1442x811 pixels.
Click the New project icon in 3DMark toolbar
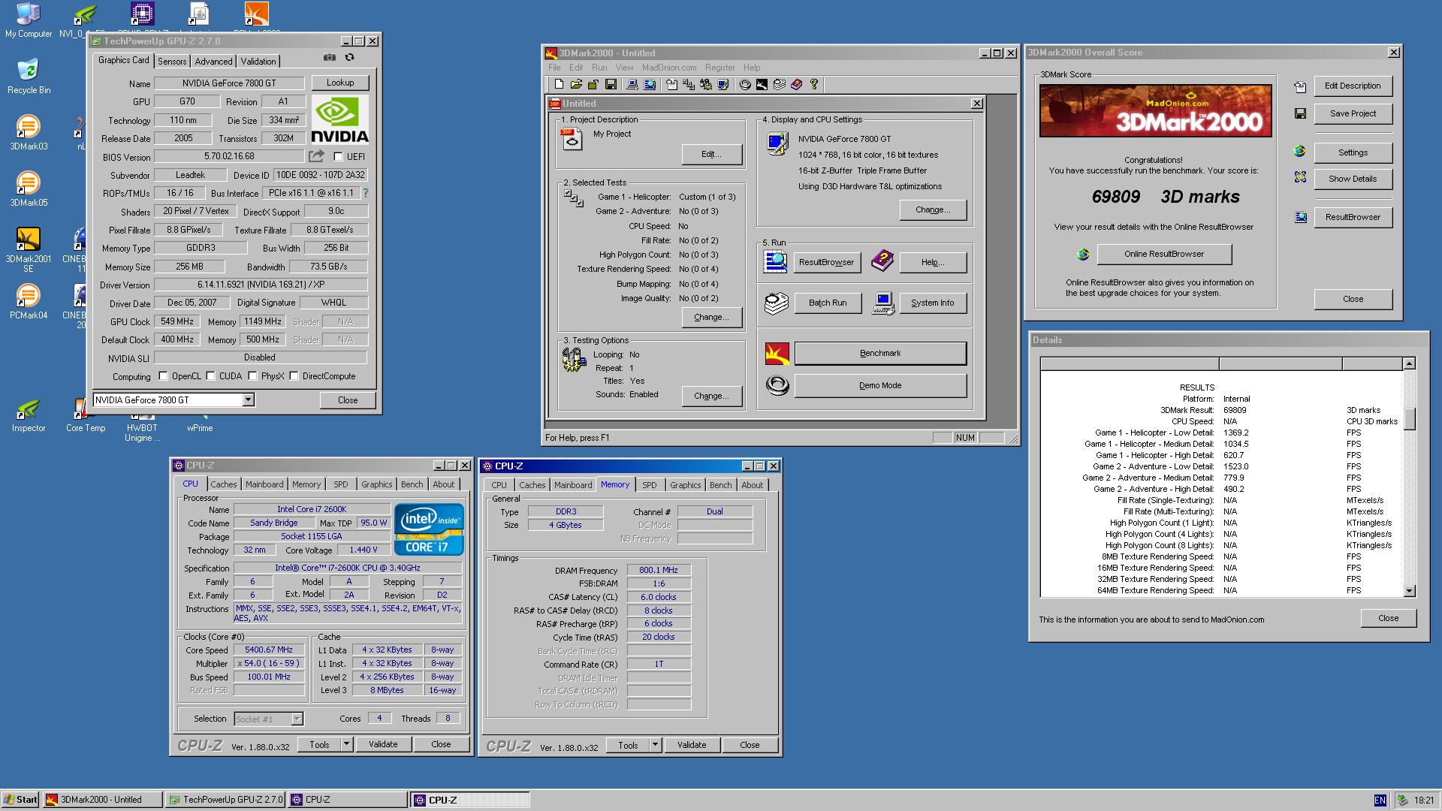point(559,85)
